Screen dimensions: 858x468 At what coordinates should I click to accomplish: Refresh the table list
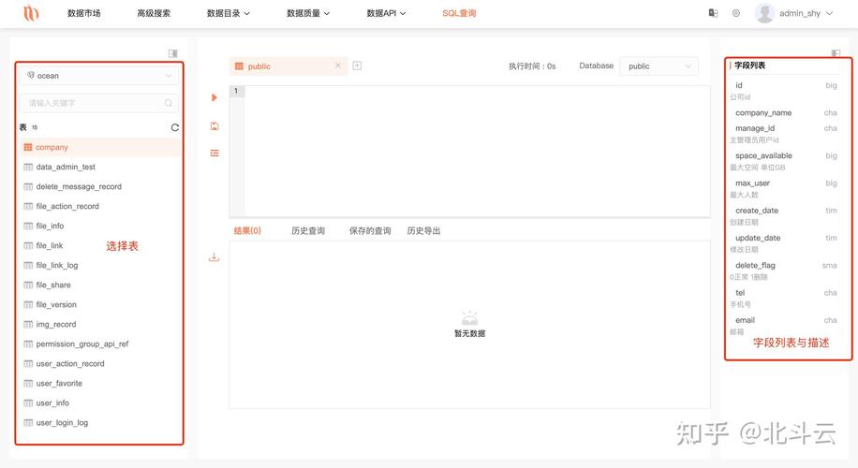pos(174,127)
